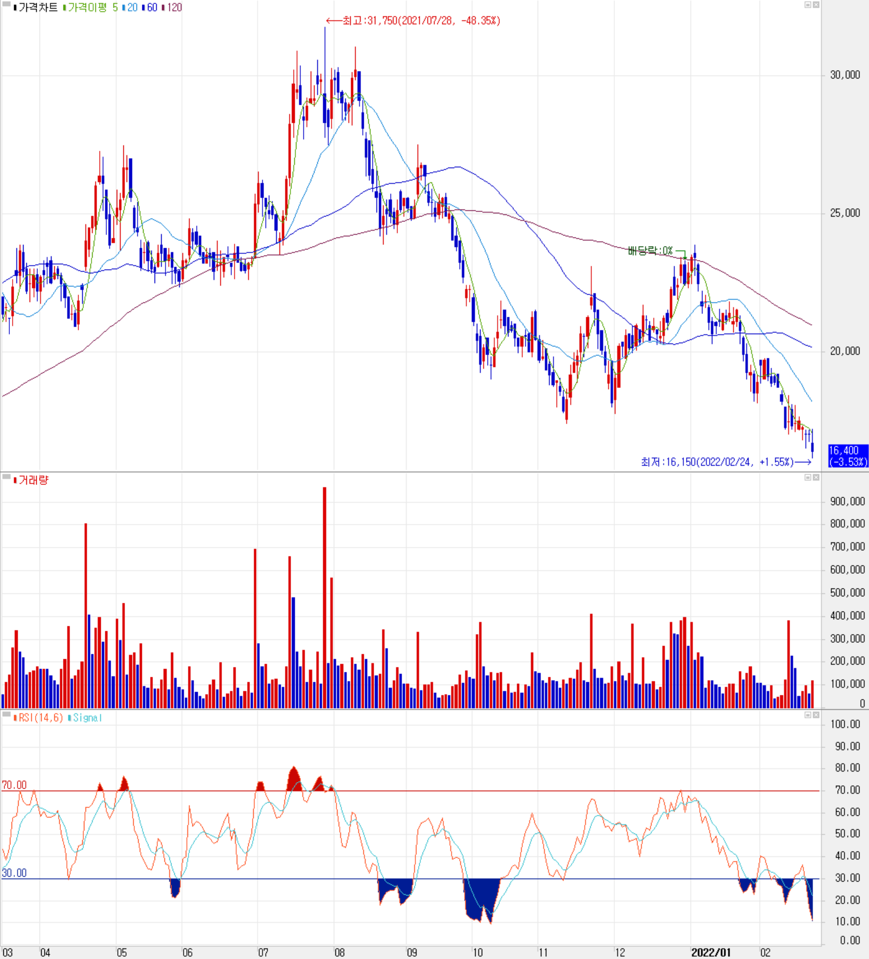
Task: Click the 최저:16,150 low price annotation
Action: click(726, 462)
